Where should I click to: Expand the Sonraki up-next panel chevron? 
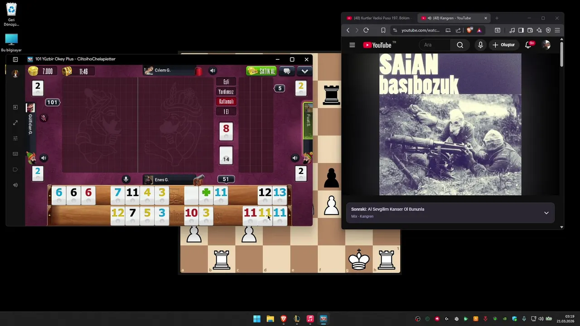546,213
